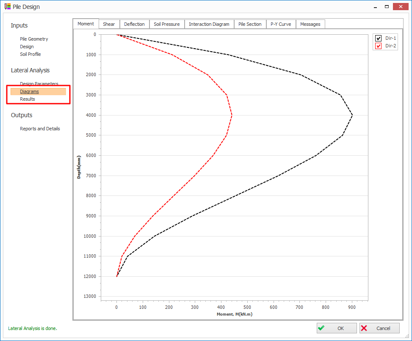
Task: Click the Cancel button with red X
Action: [x=380, y=328]
